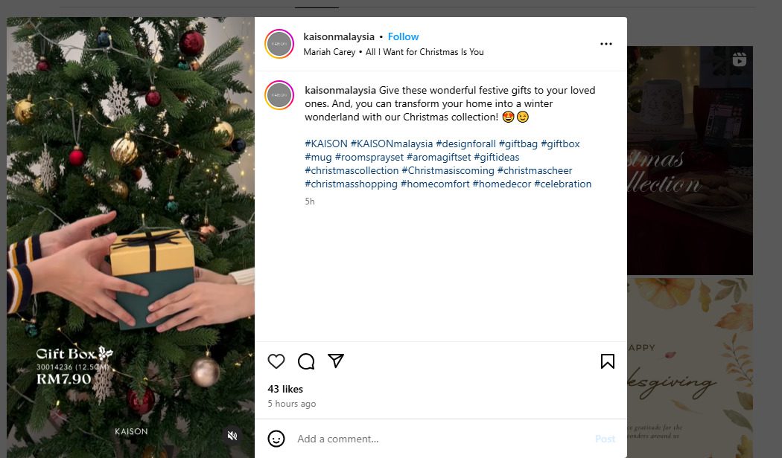Viewport: 782px width, 458px height.
Task: Follow the kaisonmalaysia account
Action: click(x=403, y=36)
